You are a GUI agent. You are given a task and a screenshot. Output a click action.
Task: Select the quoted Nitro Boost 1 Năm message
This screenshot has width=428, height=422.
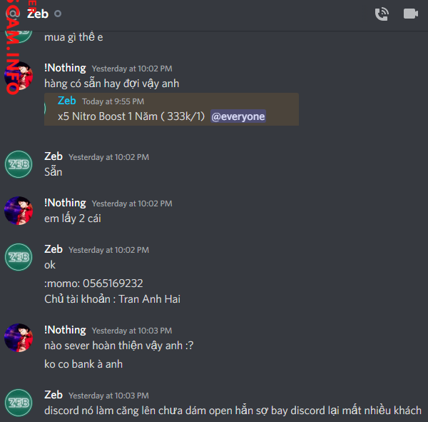click(172, 109)
